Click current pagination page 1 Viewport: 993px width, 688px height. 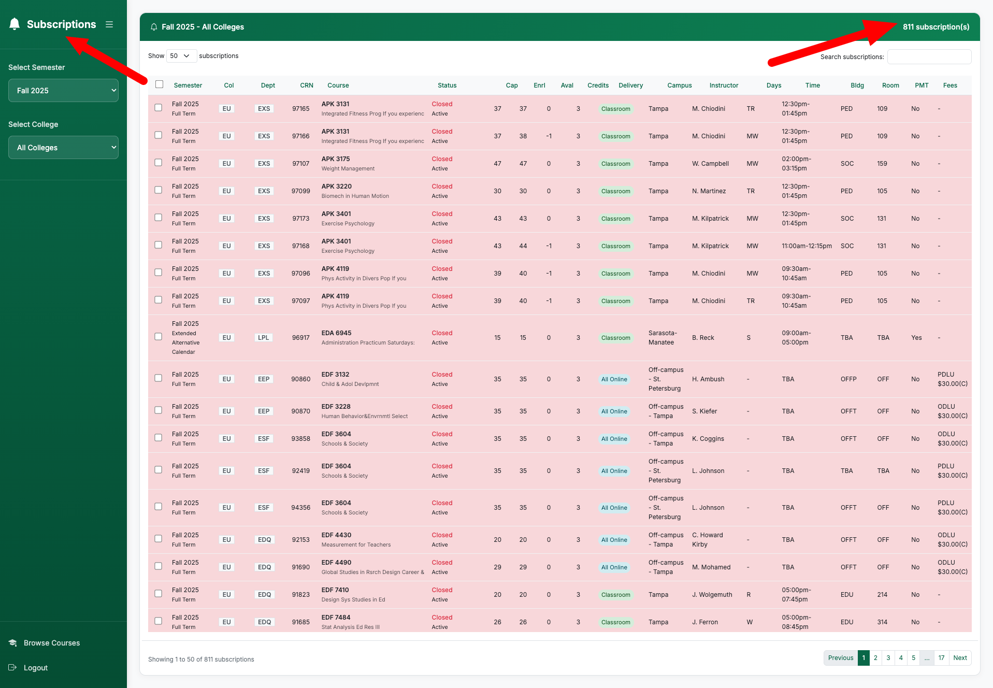864,658
